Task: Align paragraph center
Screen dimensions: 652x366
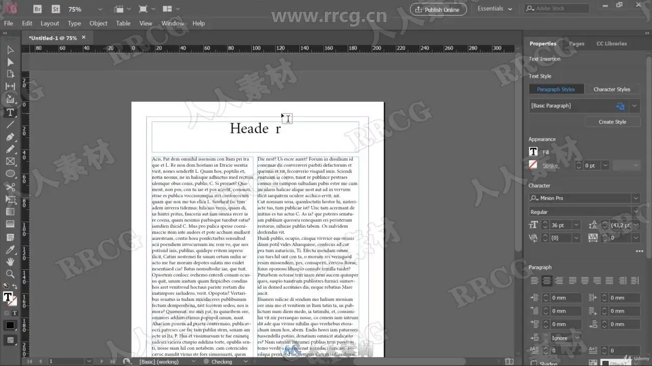Action: (547, 281)
